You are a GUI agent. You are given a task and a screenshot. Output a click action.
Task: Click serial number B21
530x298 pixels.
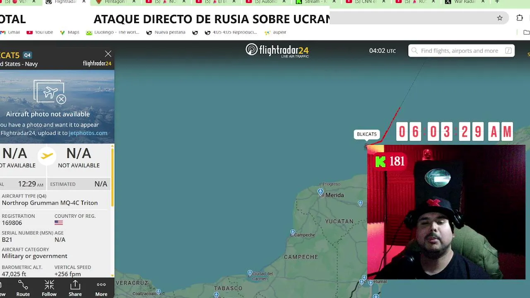(7, 240)
